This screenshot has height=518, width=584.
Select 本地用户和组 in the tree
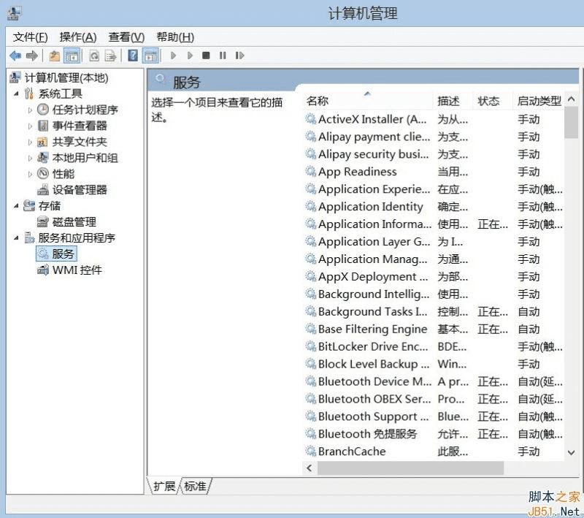click(x=85, y=158)
